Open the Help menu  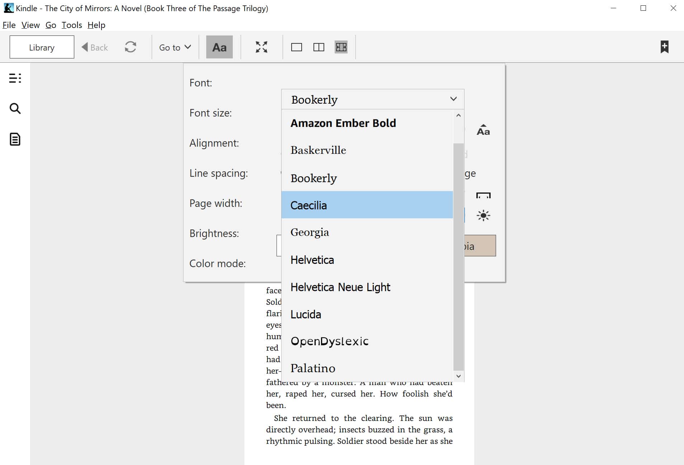[x=96, y=25]
